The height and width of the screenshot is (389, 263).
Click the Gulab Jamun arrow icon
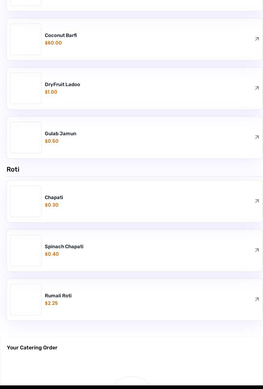[x=257, y=137]
